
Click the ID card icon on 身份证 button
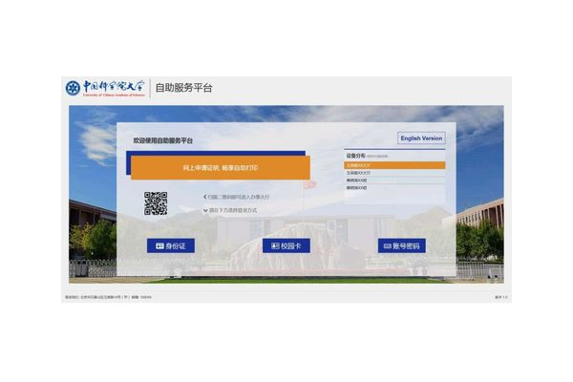click(x=159, y=245)
